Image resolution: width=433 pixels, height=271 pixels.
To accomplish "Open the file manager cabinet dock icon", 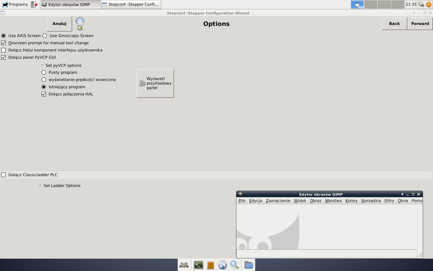I will point(210,265).
